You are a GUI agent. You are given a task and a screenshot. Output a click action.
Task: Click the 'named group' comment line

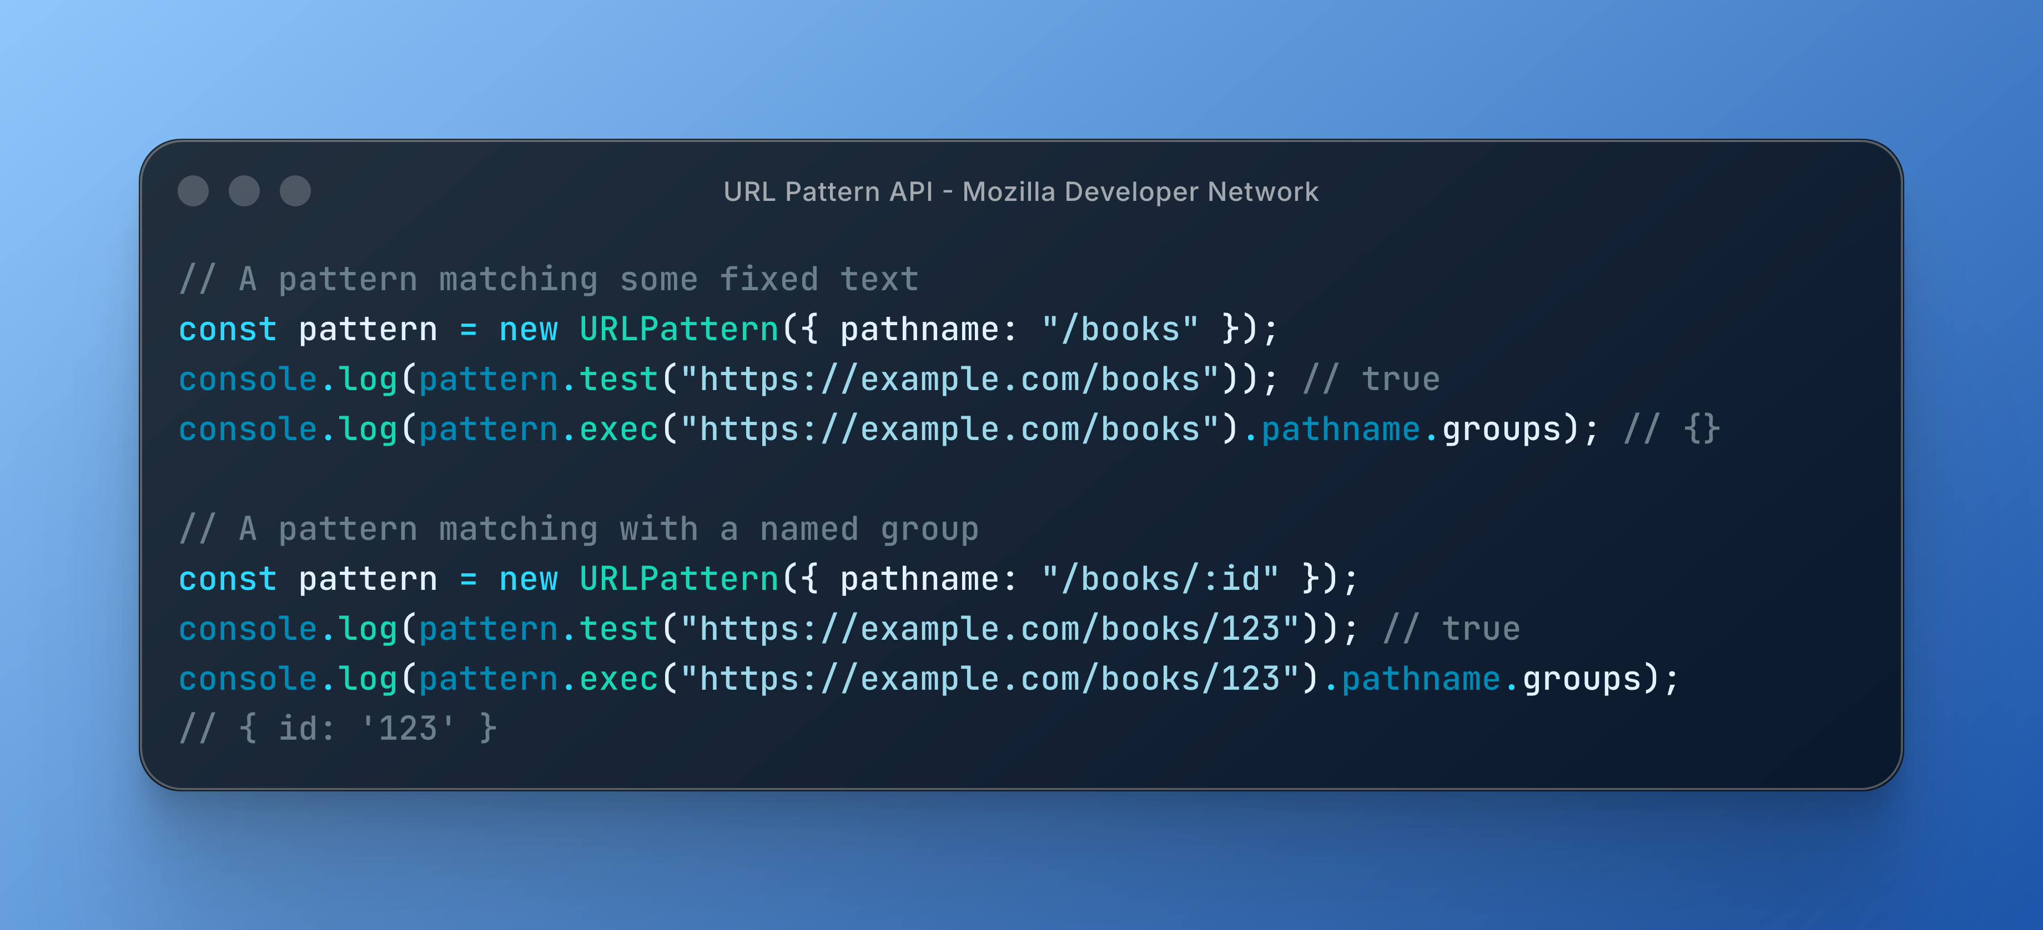pos(579,529)
